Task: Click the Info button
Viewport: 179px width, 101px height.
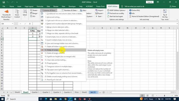Action: coord(132,13)
